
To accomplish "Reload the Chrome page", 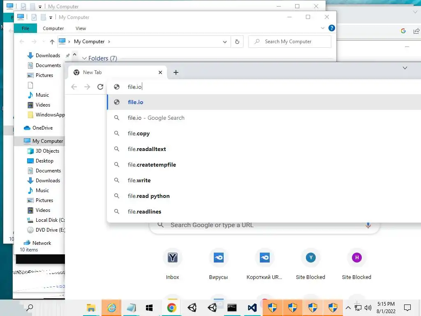I will [100, 87].
